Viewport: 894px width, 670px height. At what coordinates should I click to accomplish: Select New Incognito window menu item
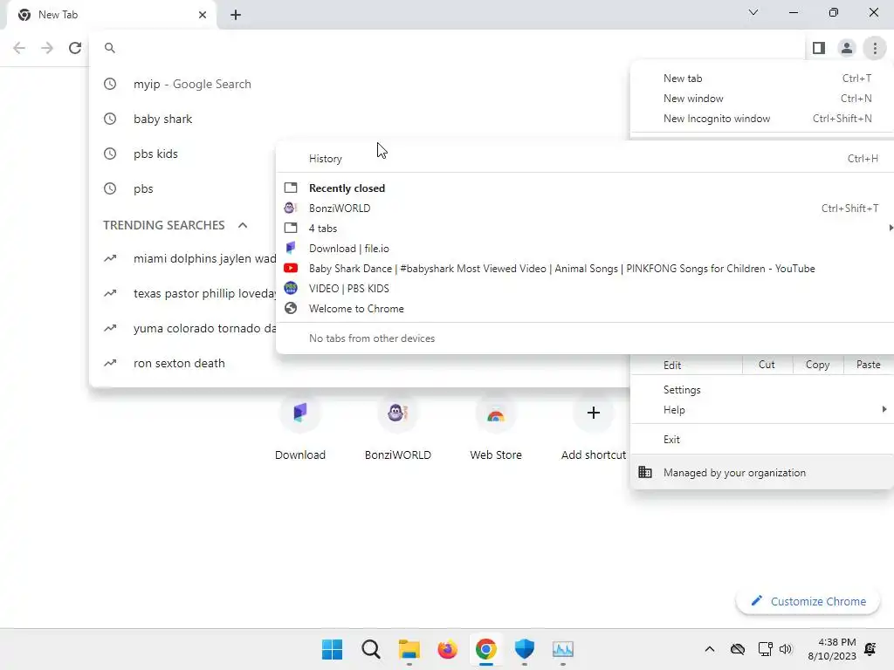click(761, 119)
